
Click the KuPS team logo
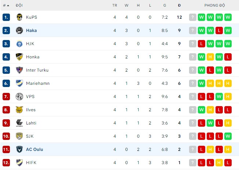click(x=19, y=17)
